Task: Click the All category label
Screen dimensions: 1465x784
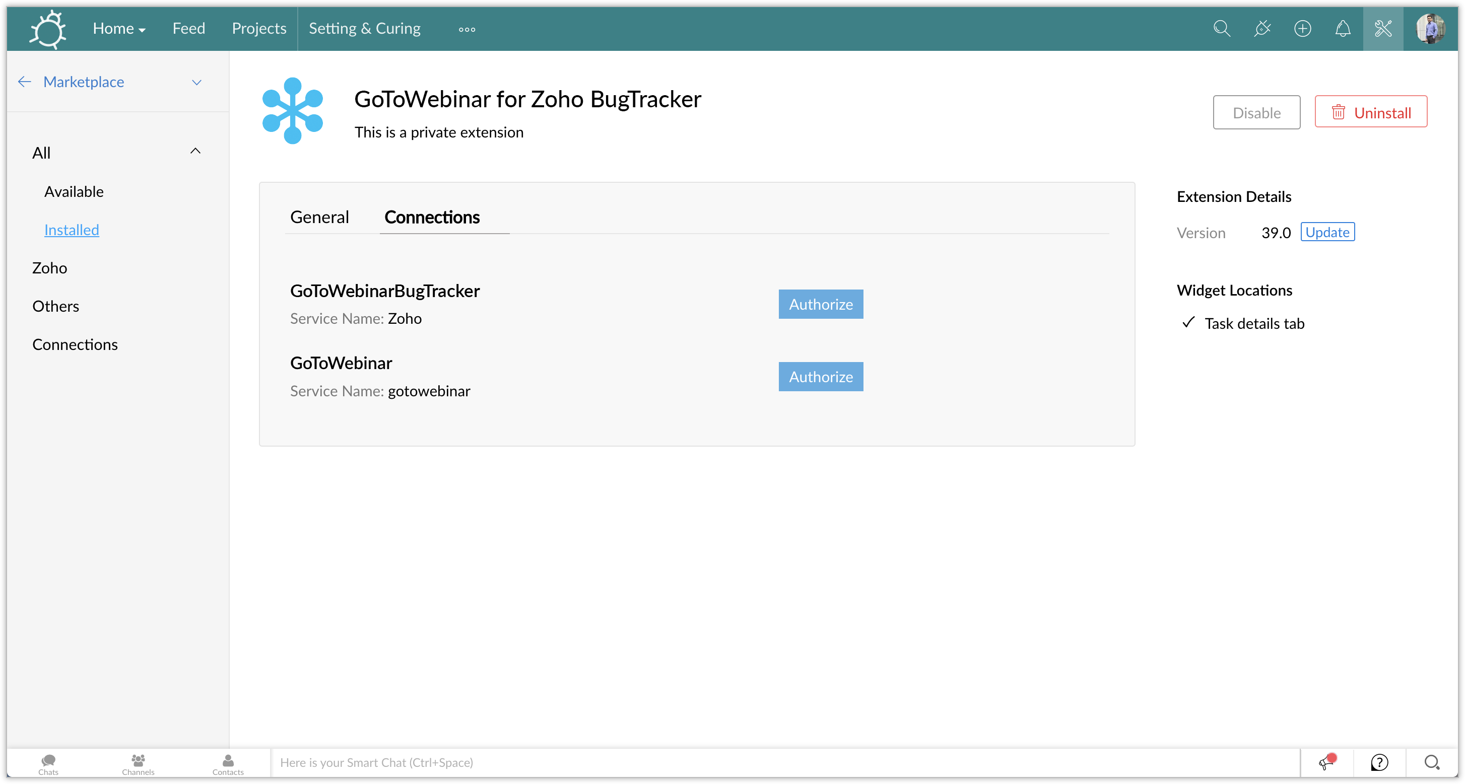Action: pos(41,153)
